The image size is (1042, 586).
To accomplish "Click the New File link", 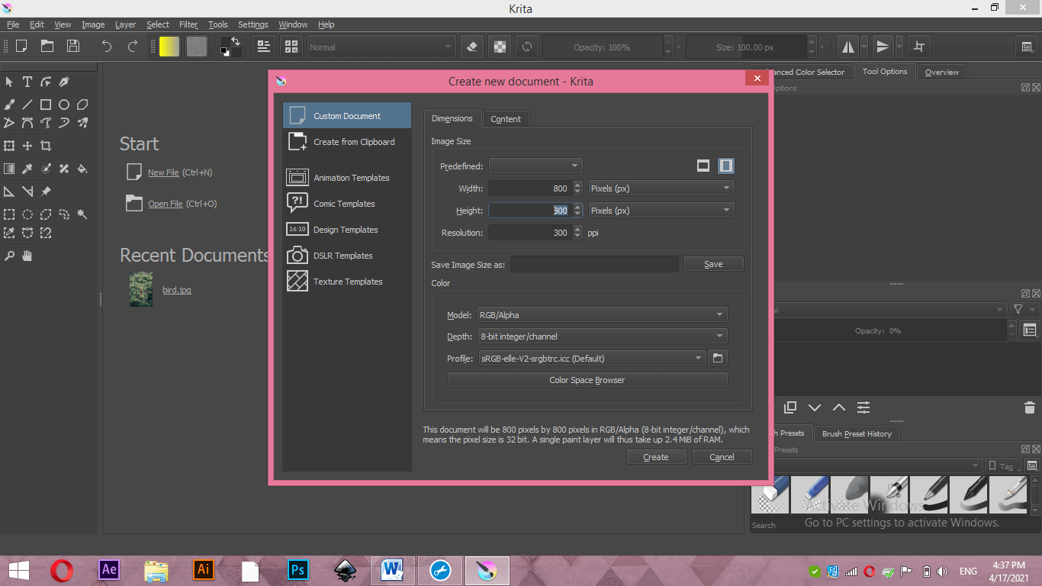I will [x=163, y=172].
